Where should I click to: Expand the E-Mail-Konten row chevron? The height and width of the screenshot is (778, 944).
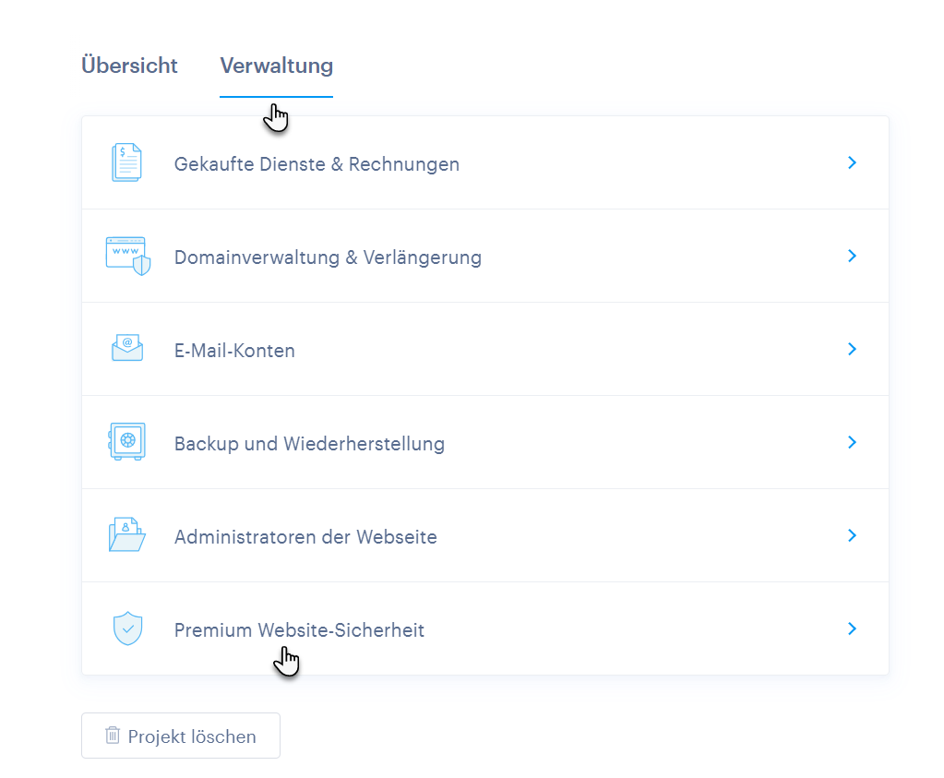[852, 349]
